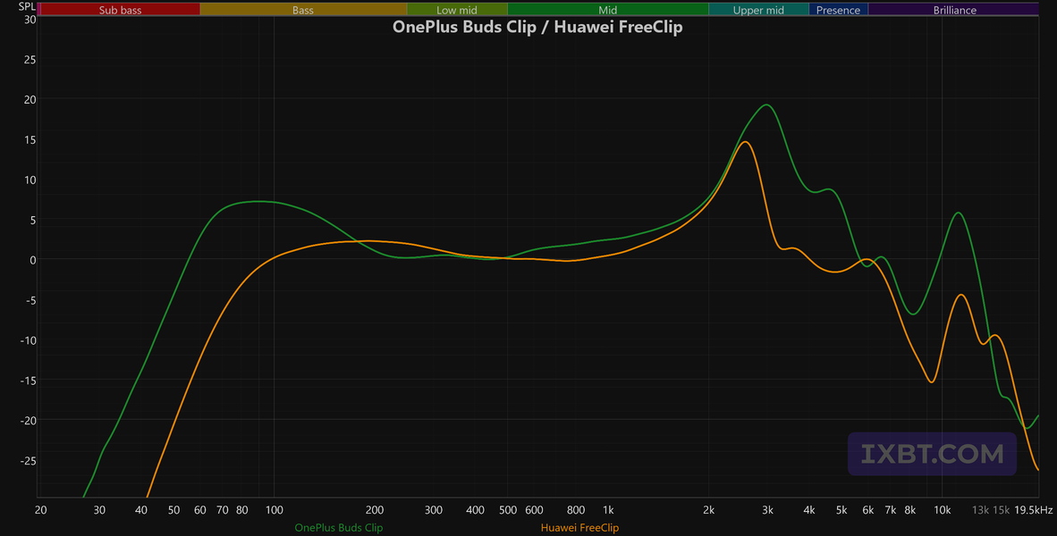Click the Brilliance band label
Viewport: 1057px width, 536px height.
point(954,10)
